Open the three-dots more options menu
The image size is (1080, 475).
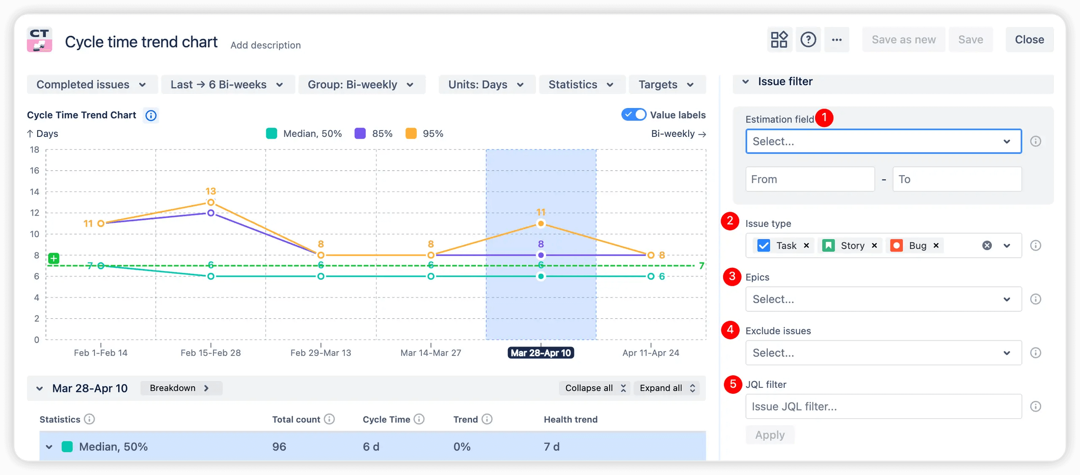point(837,40)
